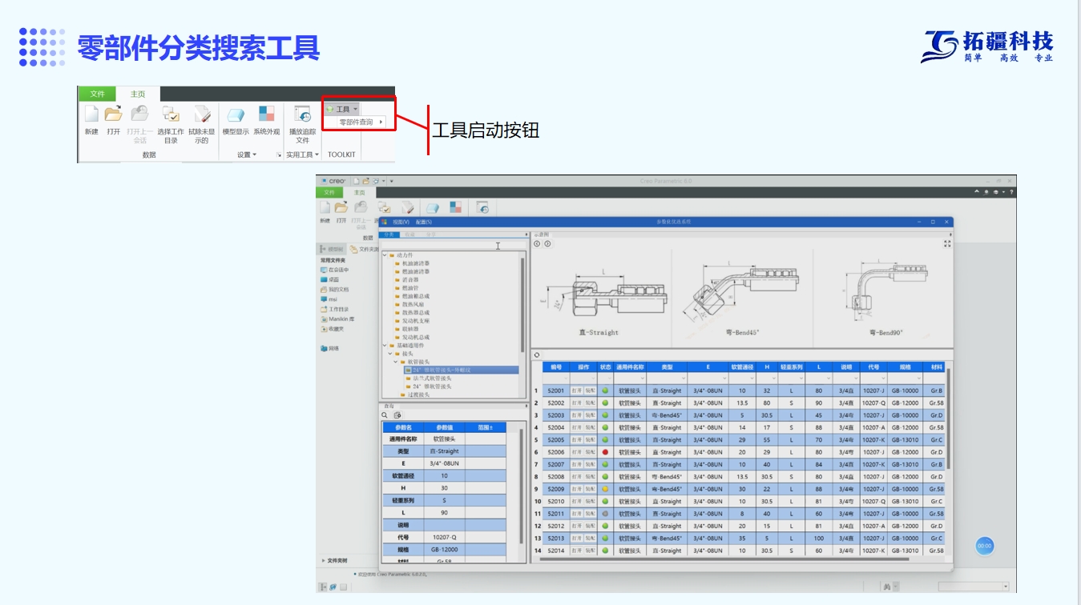Click 打开 icon inside the Creo window ribbon
1081x605 pixels.
coord(341,207)
